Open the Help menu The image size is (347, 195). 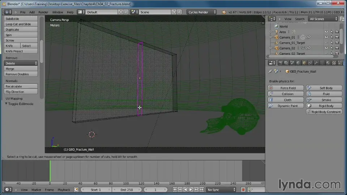[x=70, y=12]
